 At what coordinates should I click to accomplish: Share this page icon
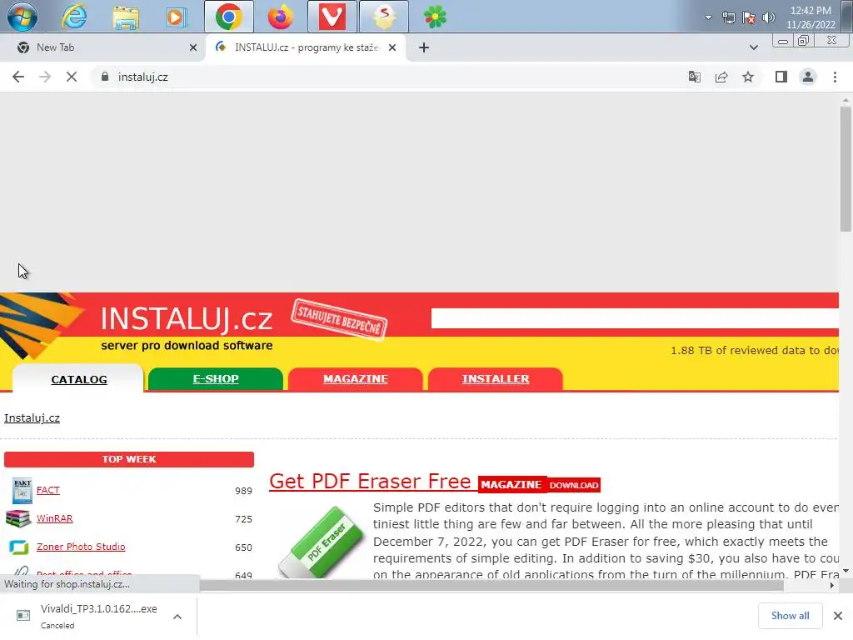tap(721, 77)
